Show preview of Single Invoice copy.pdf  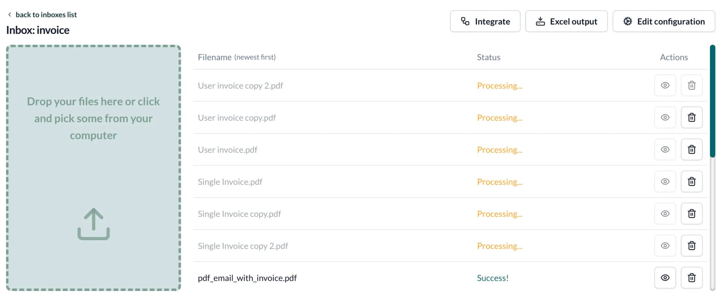tap(665, 213)
